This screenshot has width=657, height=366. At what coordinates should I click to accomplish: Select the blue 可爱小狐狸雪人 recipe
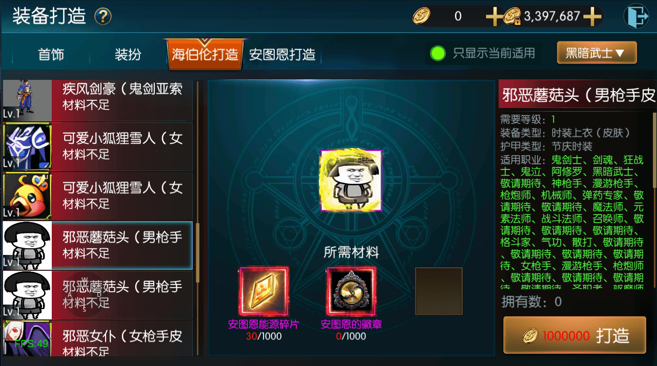pyautogui.click(x=97, y=146)
